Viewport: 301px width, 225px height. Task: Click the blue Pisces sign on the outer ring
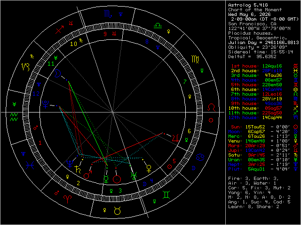30,165
